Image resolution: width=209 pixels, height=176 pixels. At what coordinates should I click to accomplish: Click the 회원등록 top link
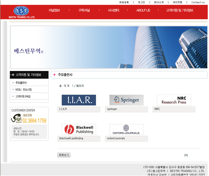(x=124, y=2)
